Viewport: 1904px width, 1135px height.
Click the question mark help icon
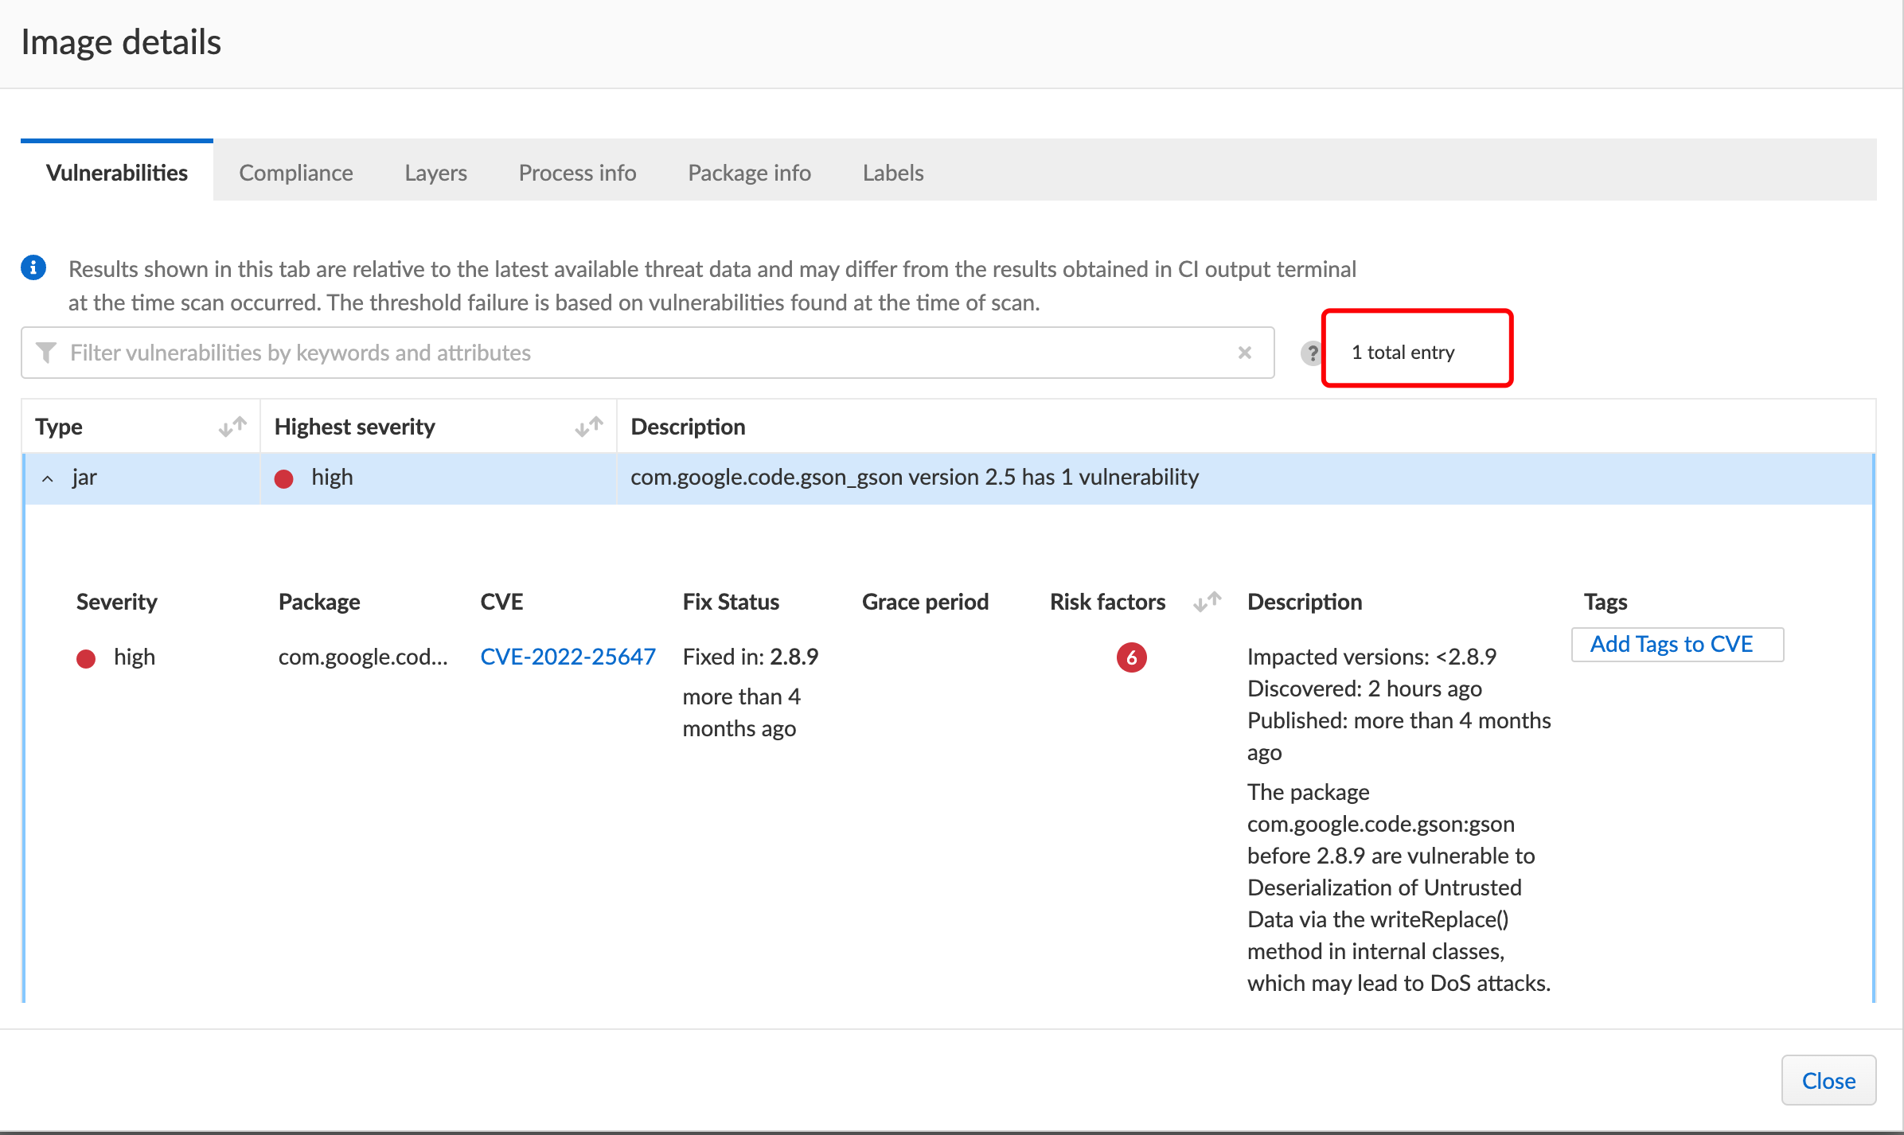1312,353
